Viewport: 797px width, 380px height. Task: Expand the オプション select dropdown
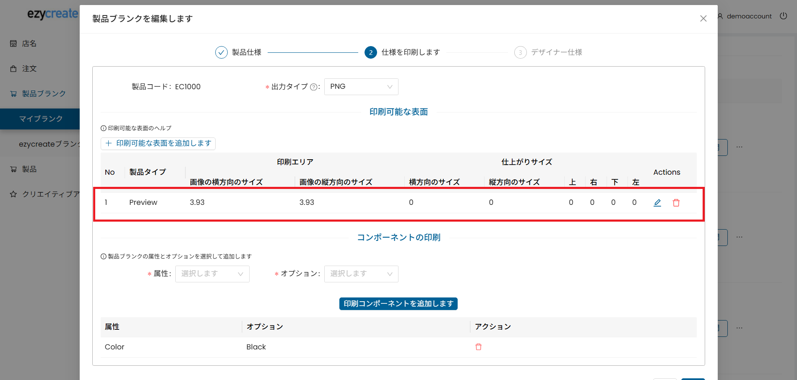(x=361, y=274)
